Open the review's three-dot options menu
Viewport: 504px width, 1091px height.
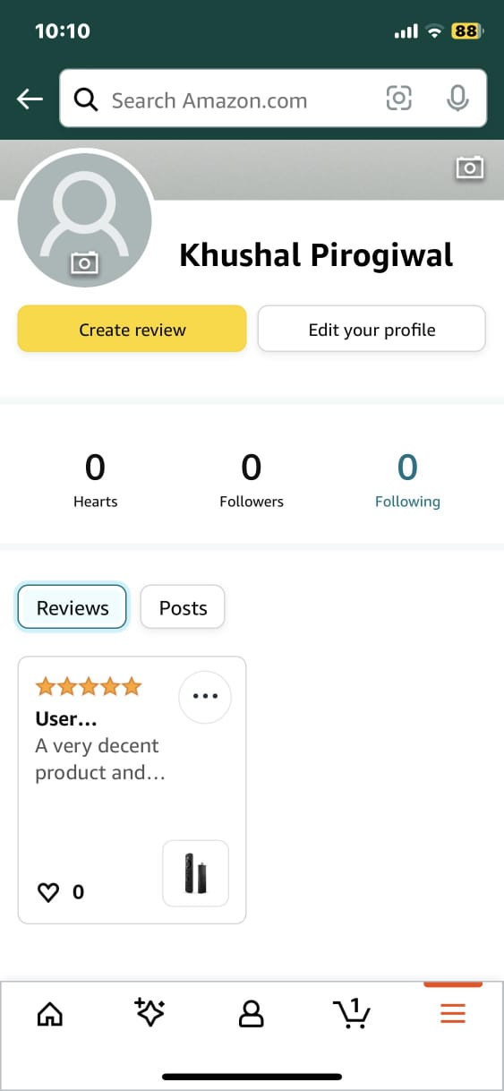(x=205, y=696)
